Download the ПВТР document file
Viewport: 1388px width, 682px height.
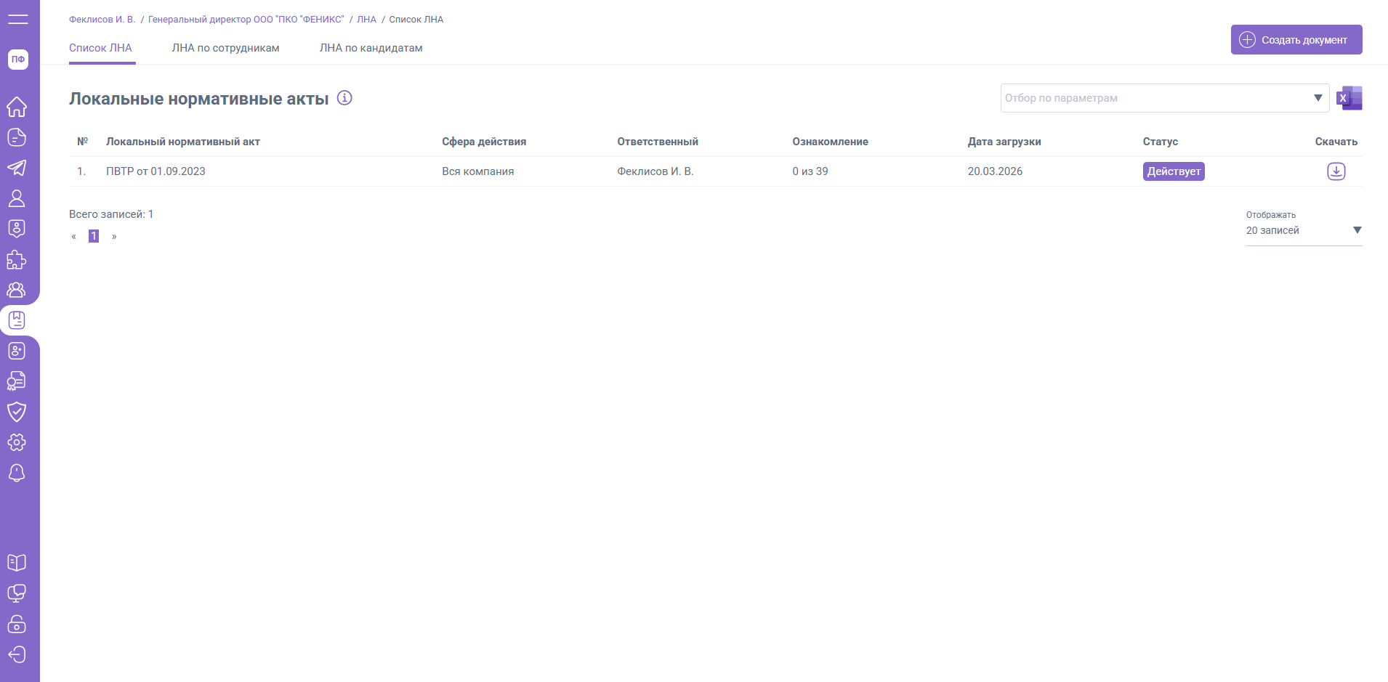click(1336, 171)
